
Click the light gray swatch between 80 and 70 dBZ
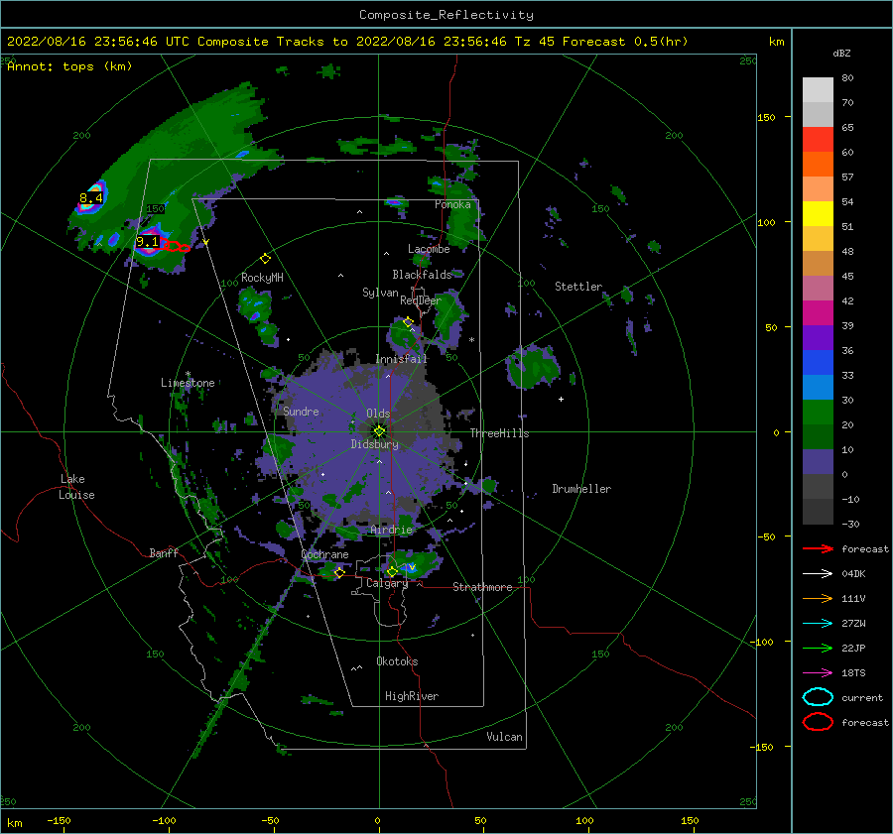point(818,90)
